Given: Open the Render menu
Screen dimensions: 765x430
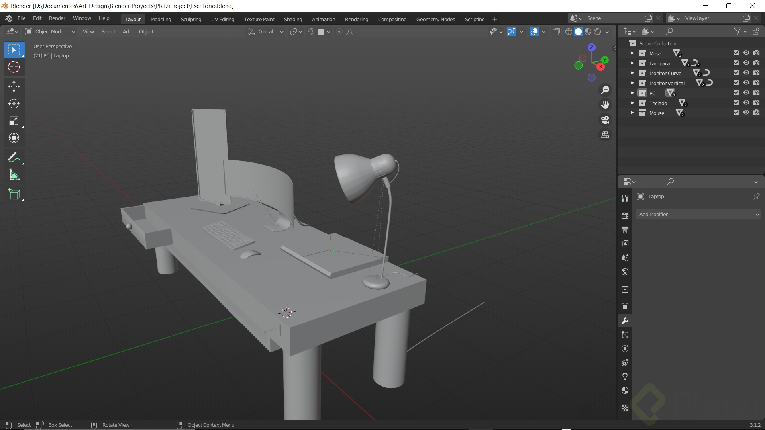Looking at the screenshot, I should click(57, 18).
